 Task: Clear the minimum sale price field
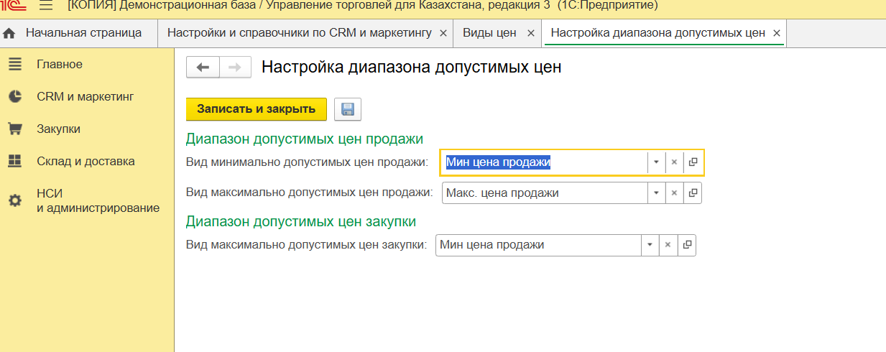point(674,162)
